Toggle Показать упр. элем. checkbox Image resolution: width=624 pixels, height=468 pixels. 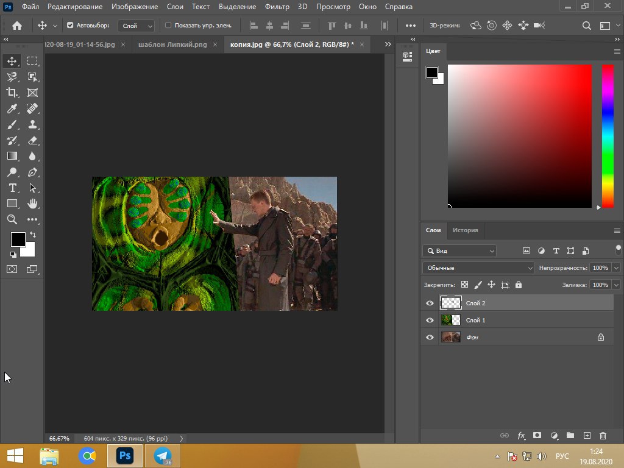(x=169, y=26)
